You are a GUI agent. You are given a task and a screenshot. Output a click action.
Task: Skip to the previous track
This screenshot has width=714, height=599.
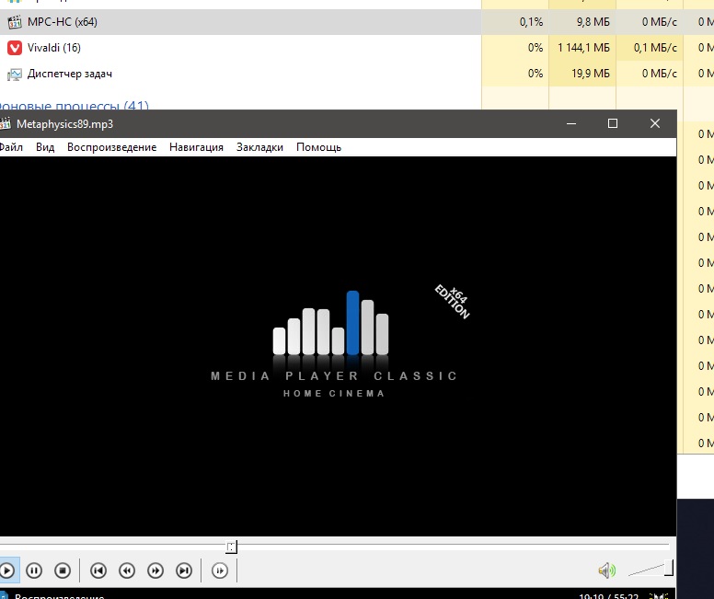tap(98, 570)
